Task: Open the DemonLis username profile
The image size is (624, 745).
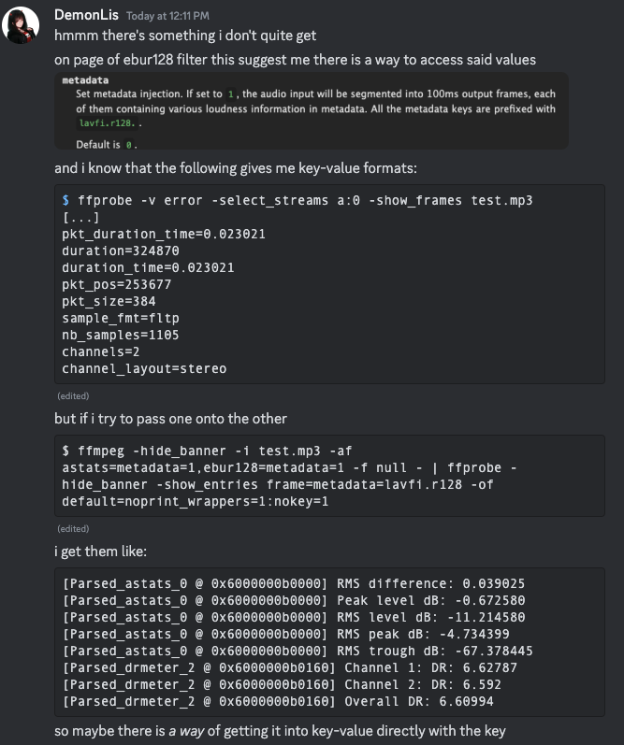Action: point(86,15)
